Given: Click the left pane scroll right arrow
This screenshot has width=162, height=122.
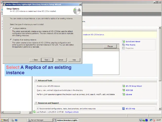Looking at the screenshot, I should tap(30, 112).
